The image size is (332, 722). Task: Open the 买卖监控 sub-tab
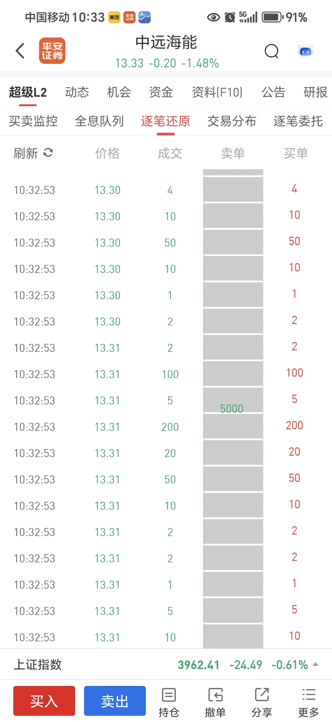click(x=33, y=121)
